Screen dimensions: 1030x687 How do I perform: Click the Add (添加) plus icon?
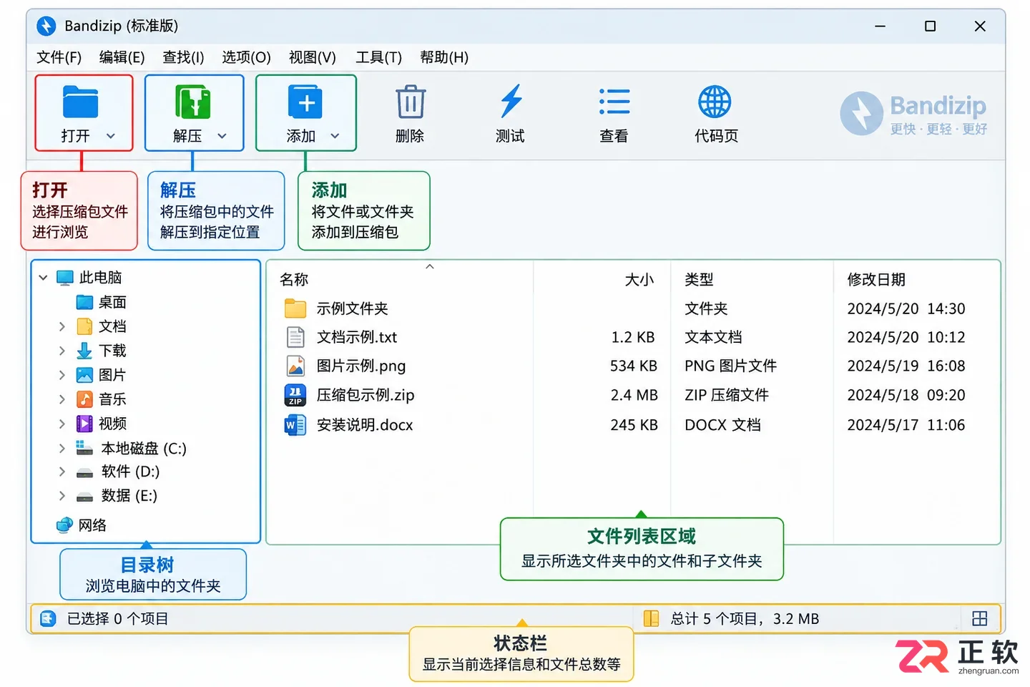(305, 102)
